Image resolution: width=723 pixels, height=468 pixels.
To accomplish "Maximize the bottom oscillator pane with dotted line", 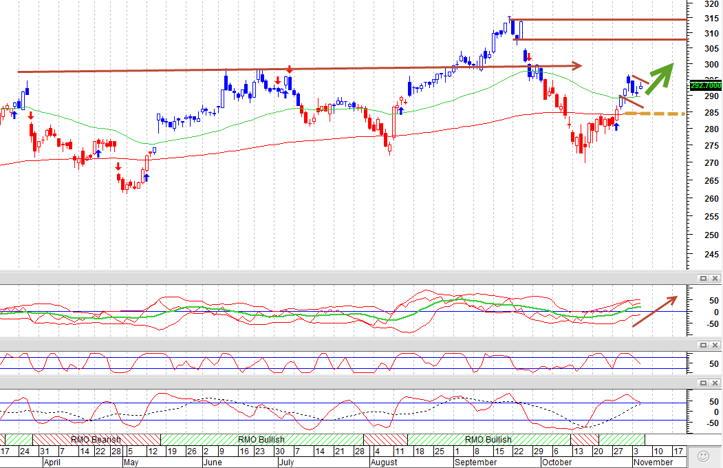I will (x=703, y=383).
